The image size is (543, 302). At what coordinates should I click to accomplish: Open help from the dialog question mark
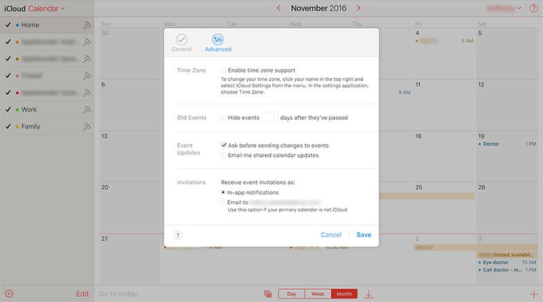pyautogui.click(x=178, y=235)
